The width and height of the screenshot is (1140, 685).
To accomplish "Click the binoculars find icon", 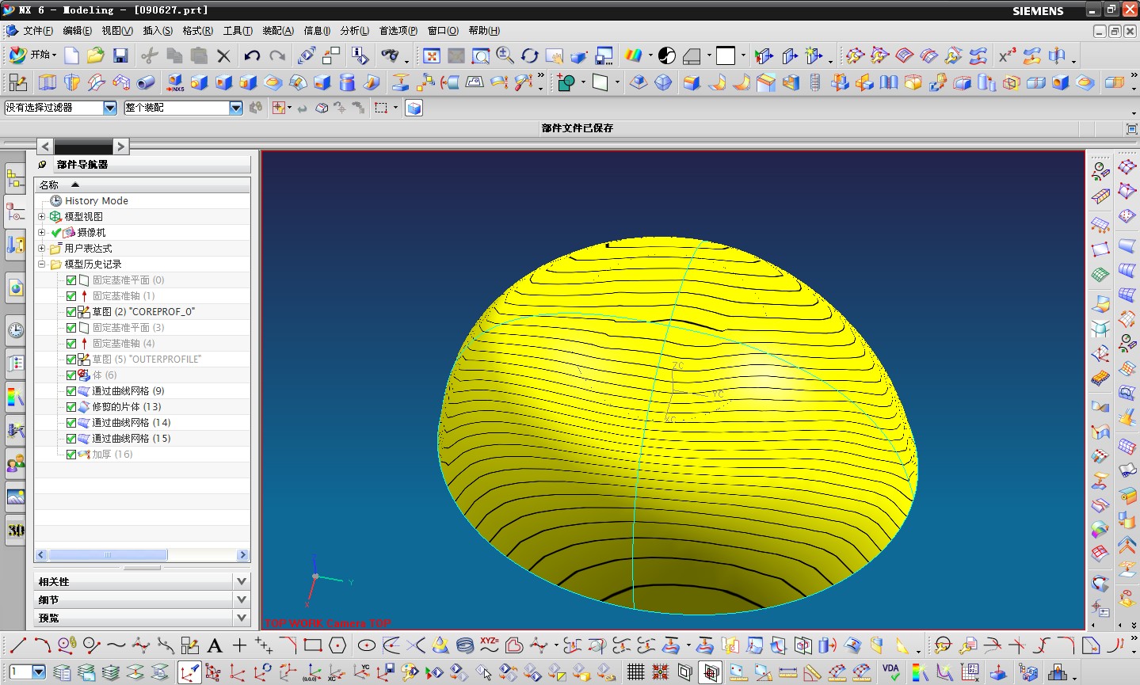I will point(389,55).
